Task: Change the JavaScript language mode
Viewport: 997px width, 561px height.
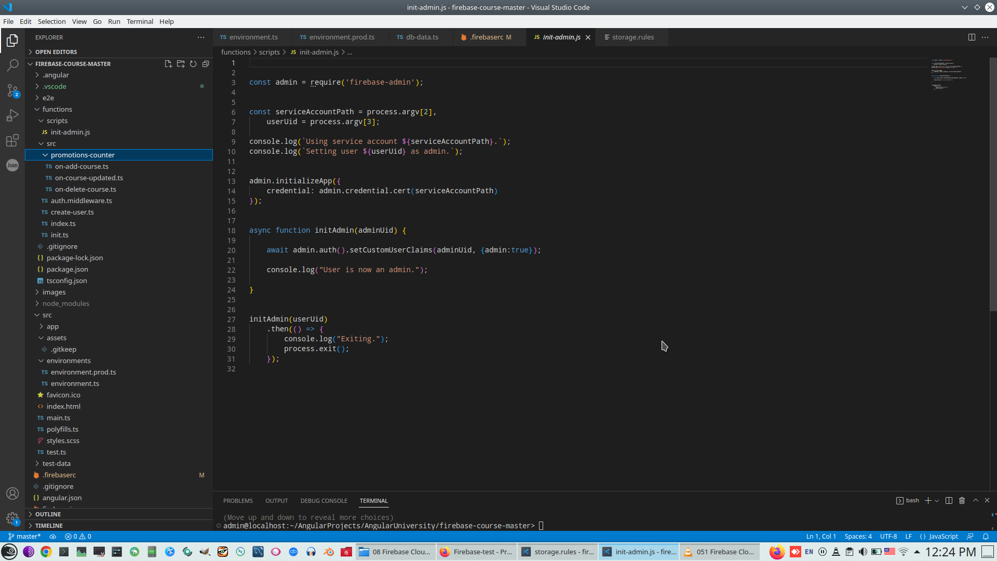Action: click(x=943, y=537)
